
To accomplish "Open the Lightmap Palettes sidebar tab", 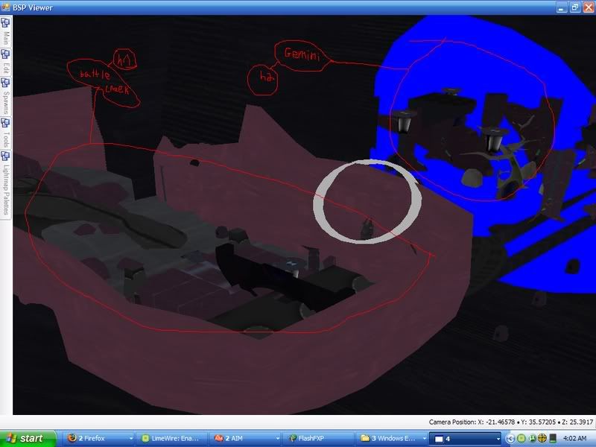I will [x=5, y=183].
